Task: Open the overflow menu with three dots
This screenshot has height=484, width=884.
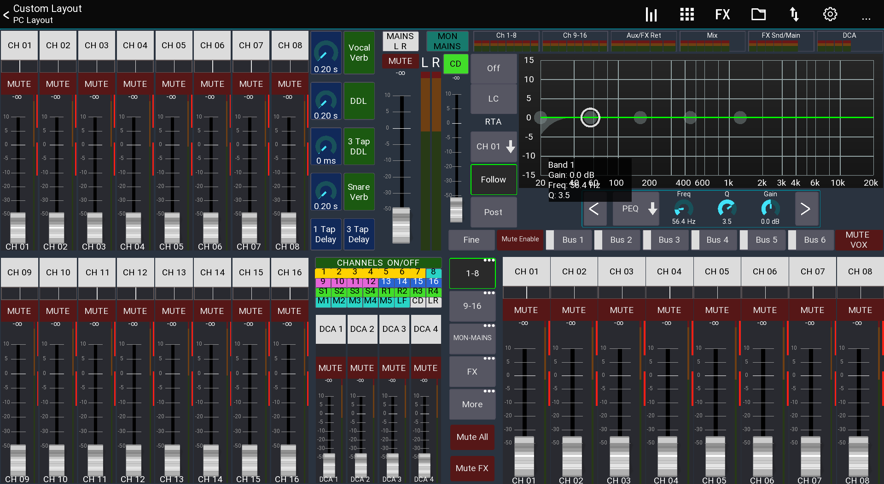Action: coord(866,19)
